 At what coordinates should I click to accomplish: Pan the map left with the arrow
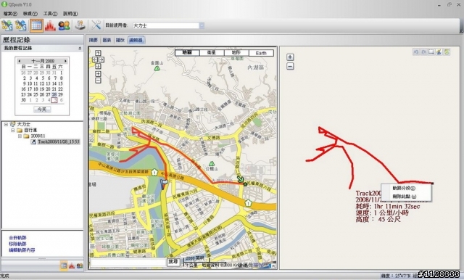95,59
